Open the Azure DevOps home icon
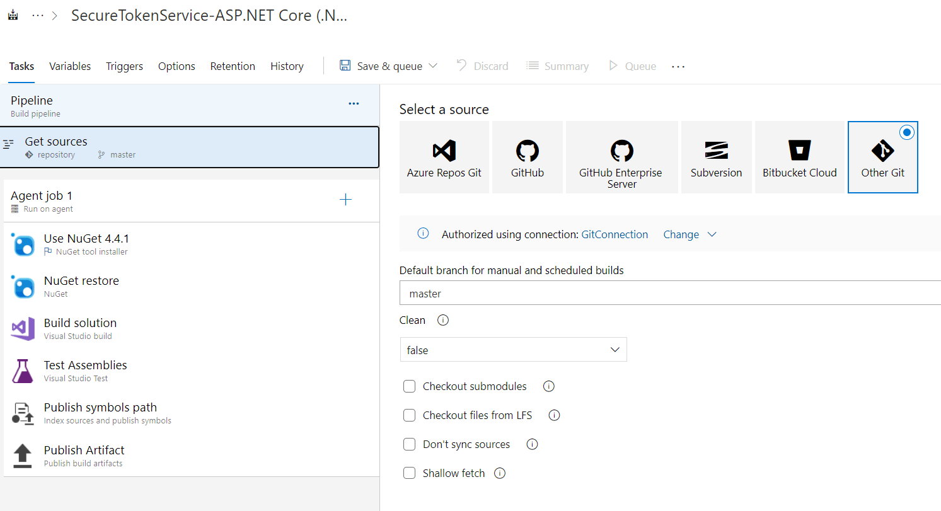This screenshot has width=941, height=511. click(x=13, y=16)
